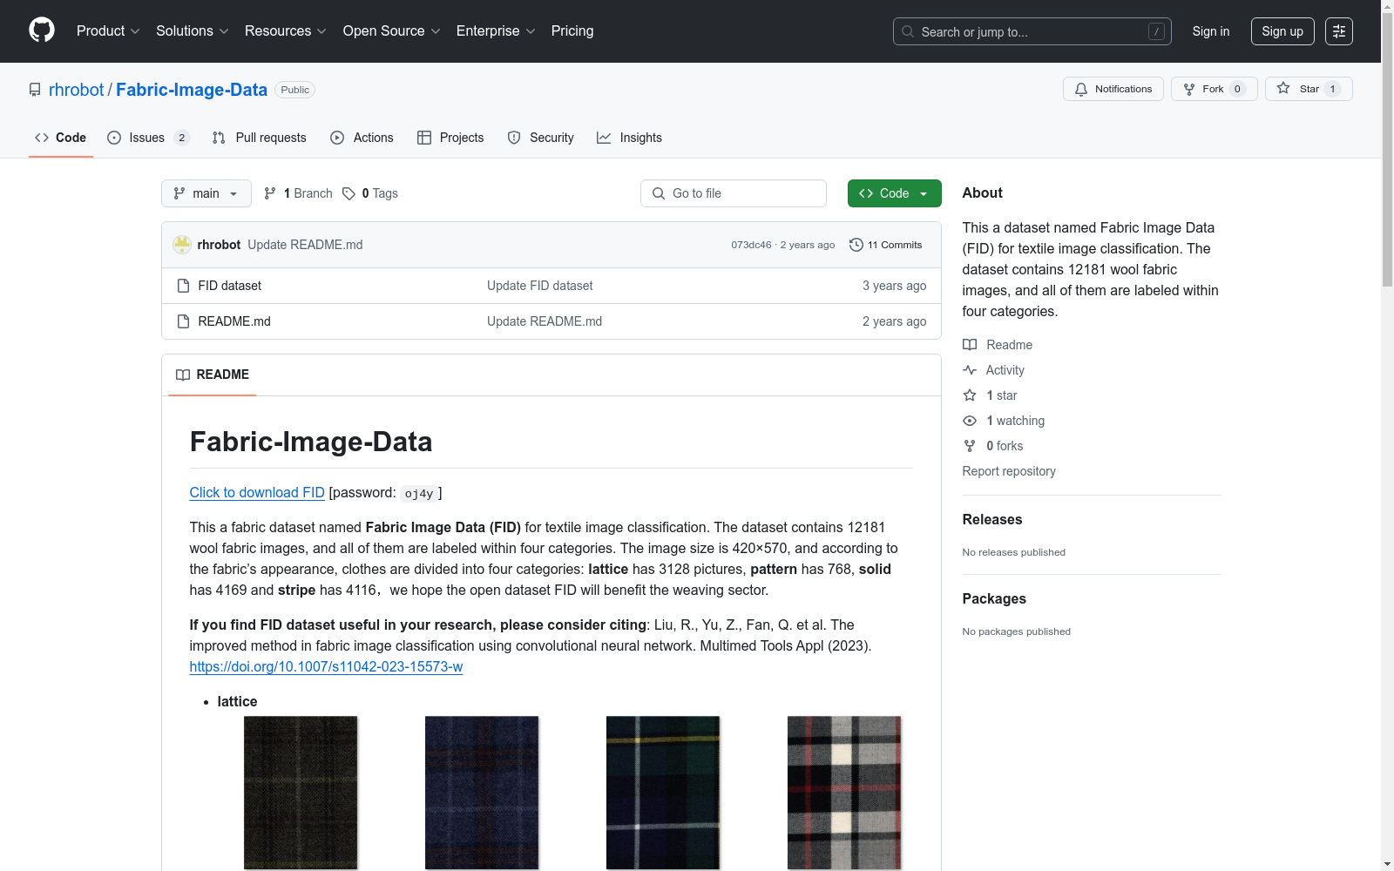
Task: Click the Go to file search field
Action: [x=734, y=193]
